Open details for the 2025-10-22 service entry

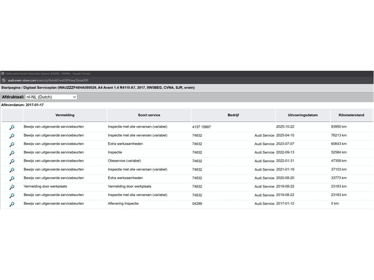click(x=11, y=127)
